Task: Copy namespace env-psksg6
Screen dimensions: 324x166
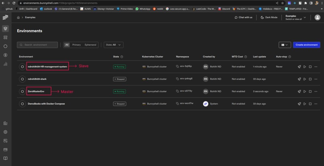Action: pyautogui.click(x=178, y=79)
